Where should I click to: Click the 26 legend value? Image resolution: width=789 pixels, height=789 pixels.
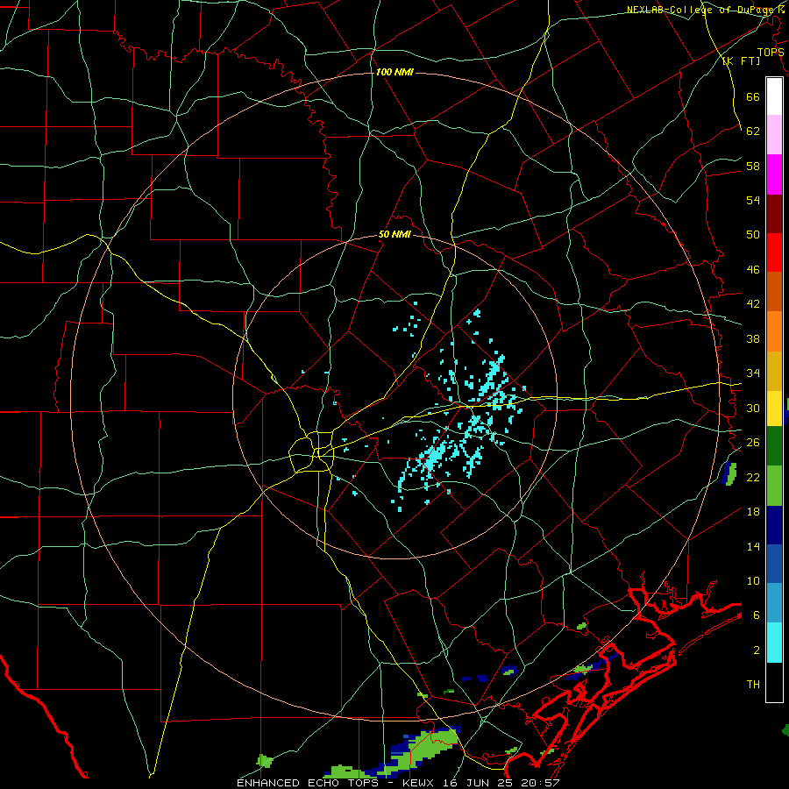coord(753,443)
